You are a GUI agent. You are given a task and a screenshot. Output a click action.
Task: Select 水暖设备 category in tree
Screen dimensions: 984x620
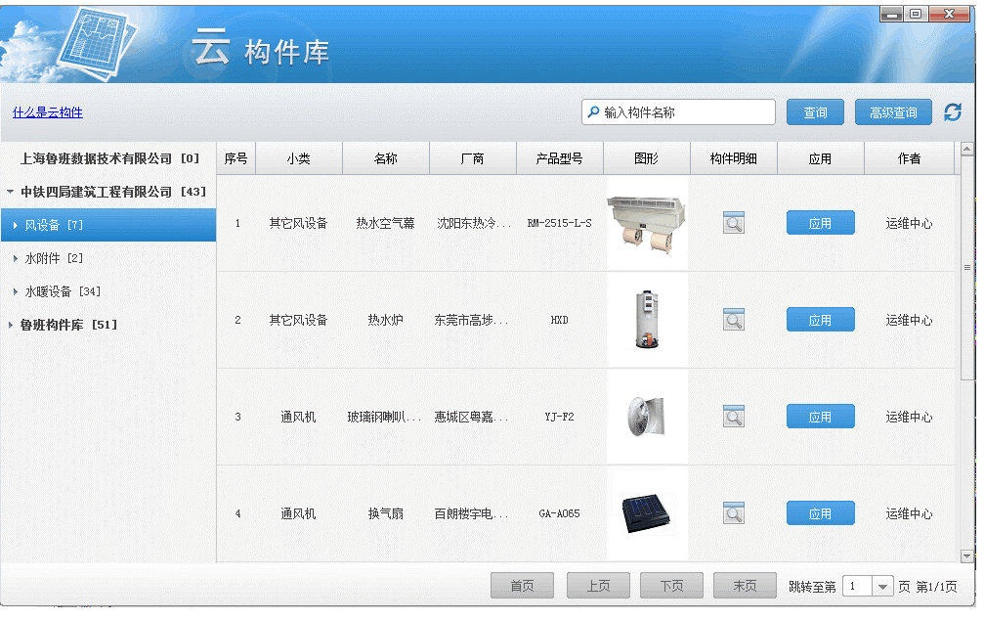click(x=63, y=291)
